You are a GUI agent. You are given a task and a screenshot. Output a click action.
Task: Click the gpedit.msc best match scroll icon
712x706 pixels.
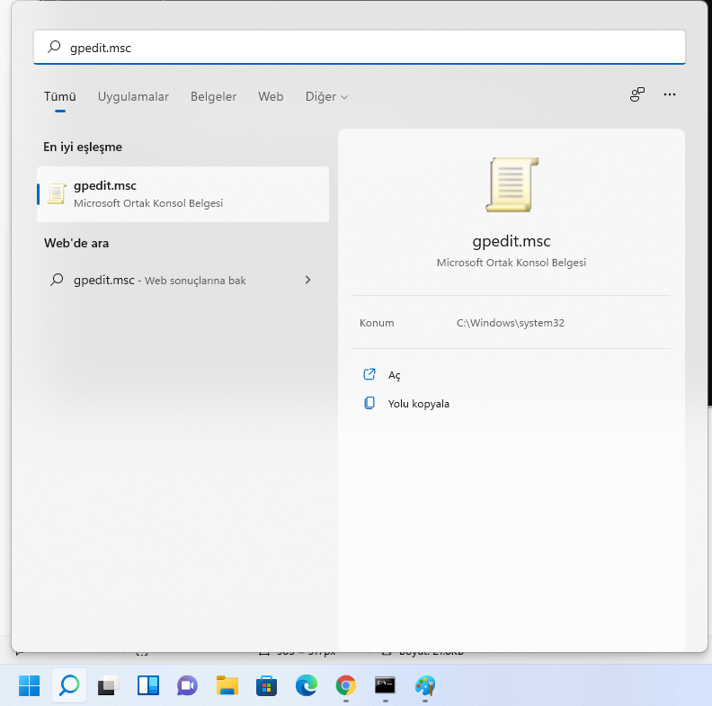pos(57,194)
